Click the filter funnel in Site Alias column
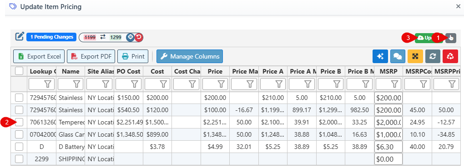This screenshot has width=464, height=168. (106, 84)
